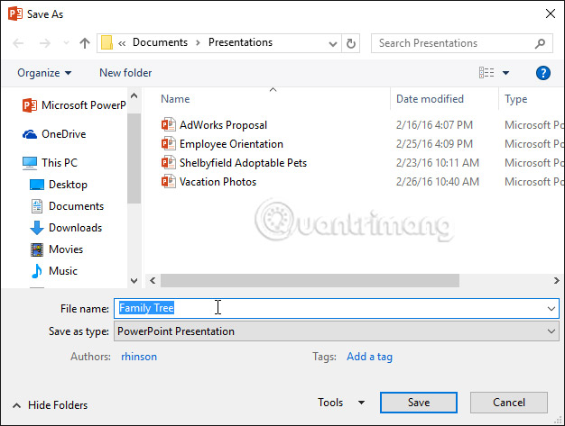The image size is (565, 426).
Task: Click the Shelbyfield Adoptable Pets file icon
Action: click(168, 163)
